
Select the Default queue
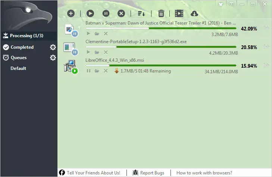(x=18, y=68)
